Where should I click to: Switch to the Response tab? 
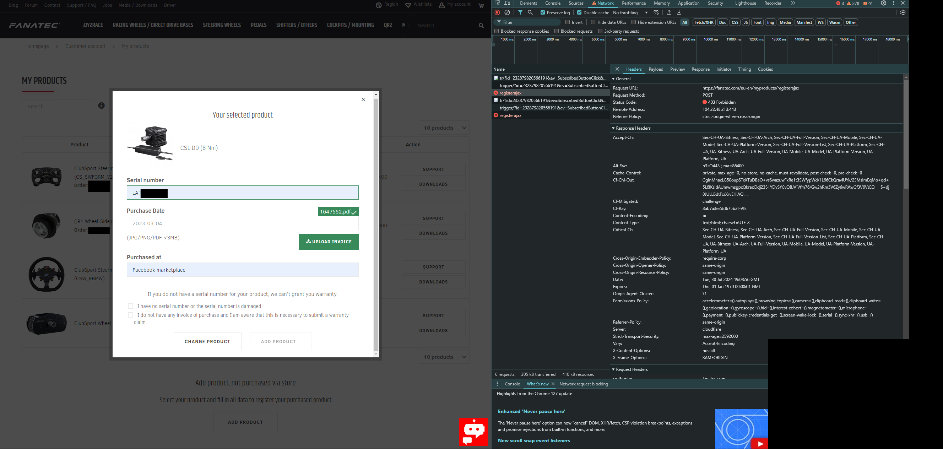pos(700,69)
